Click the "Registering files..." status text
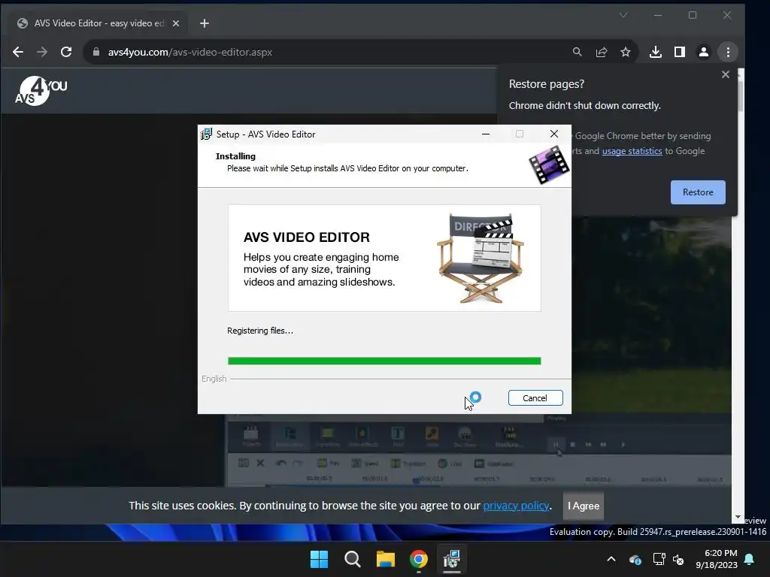The width and height of the screenshot is (770, 577). tap(259, 331)
